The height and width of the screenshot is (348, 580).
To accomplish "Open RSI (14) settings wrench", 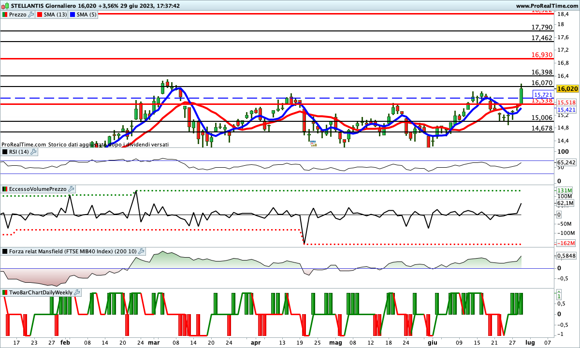I will 33,152.
